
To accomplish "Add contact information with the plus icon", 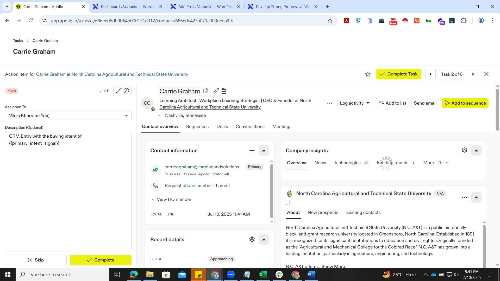I will 252,150.
